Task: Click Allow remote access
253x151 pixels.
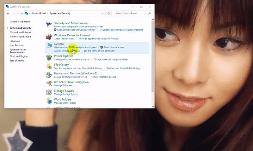Action: click(114, 47)
